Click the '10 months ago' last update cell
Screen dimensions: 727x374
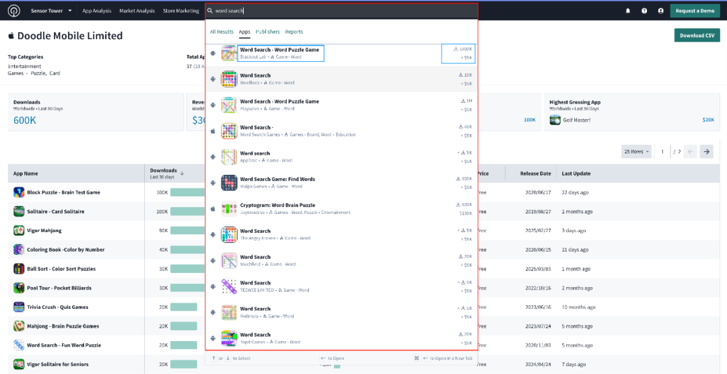point(579,307)
